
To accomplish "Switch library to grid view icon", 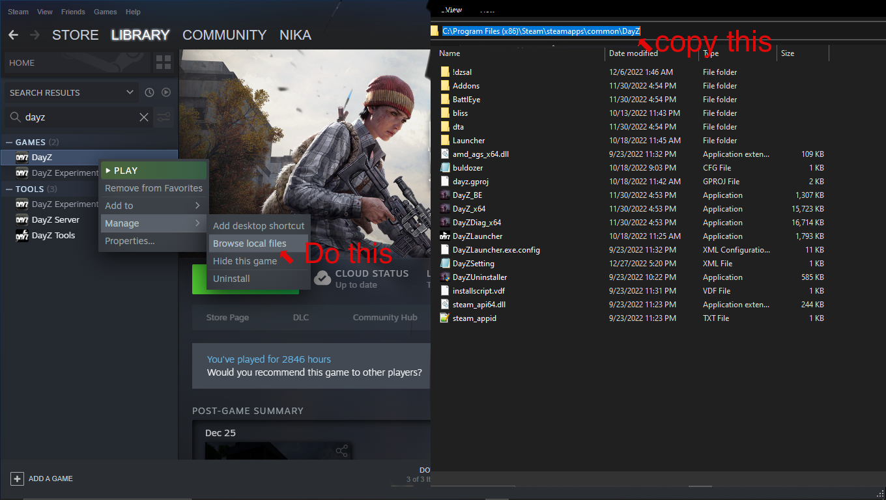I will pyautogui.click(x=164, y=63).
